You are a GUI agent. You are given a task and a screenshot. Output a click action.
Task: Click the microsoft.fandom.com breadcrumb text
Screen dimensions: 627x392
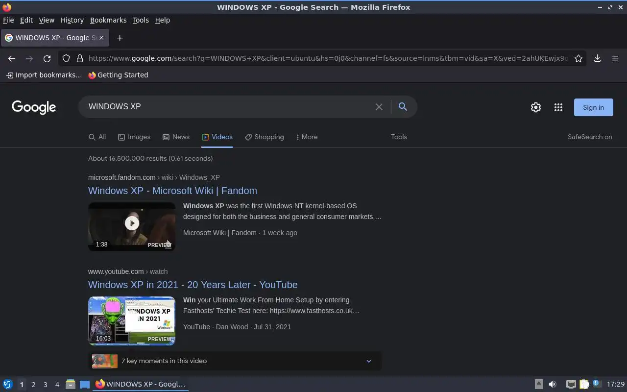pyautogui.click(x=121, y=177)
